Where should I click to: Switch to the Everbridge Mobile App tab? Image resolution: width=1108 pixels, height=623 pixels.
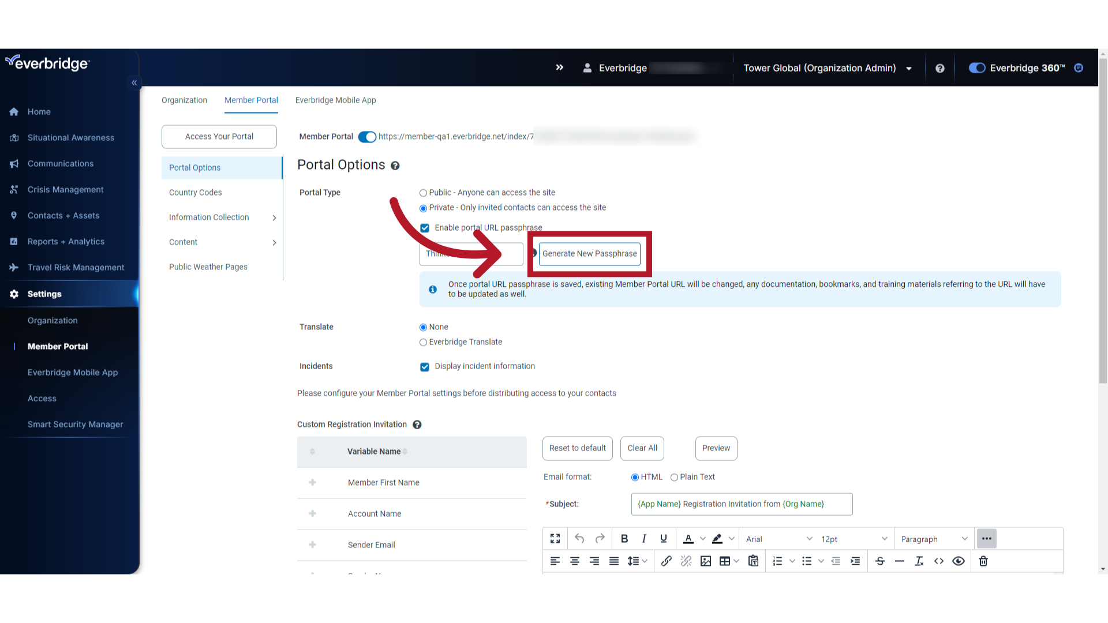click(336, 100)
